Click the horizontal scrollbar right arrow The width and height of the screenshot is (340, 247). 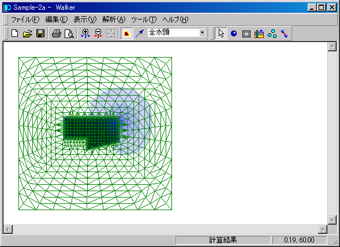point(323,229)
